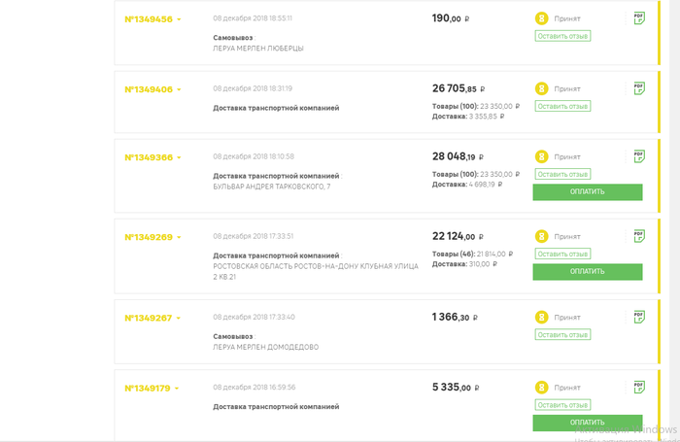The image size is (680, 442).
Task: Click ОПЛАТИТЬ button for order №1349179
Action: 587,423
